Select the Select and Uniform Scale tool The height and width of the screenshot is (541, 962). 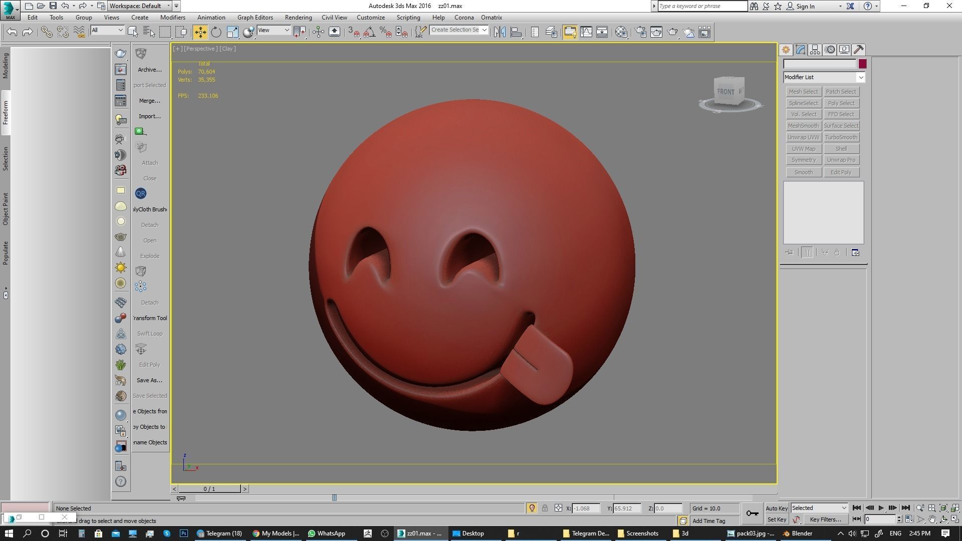pyautogui.click(x=232, y=32)
